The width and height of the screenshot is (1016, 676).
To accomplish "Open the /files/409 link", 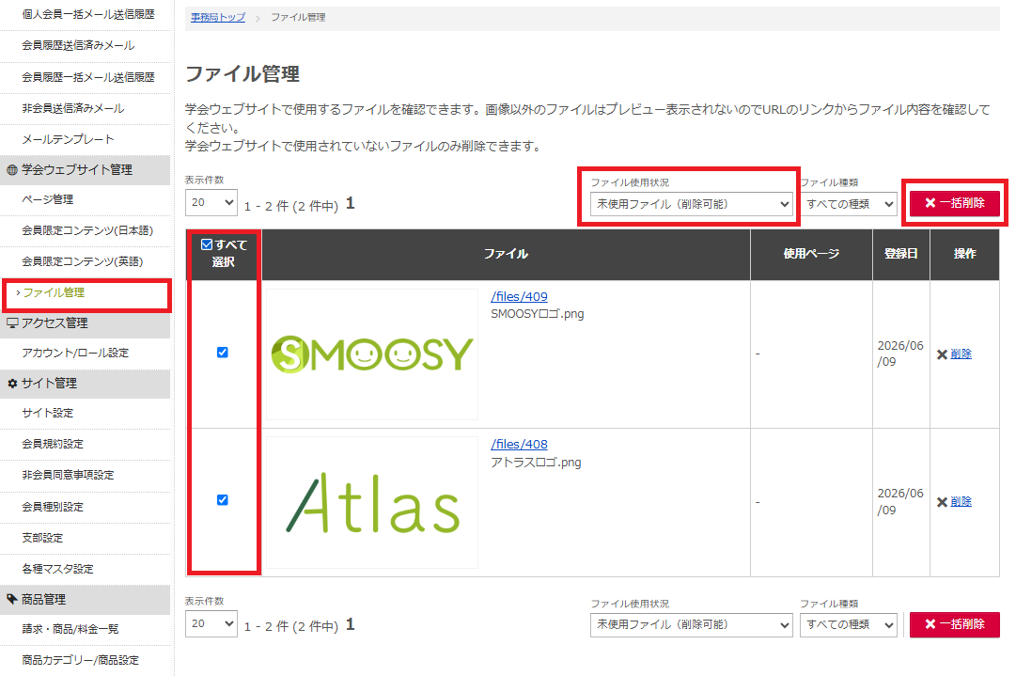I will click(519, 296).
